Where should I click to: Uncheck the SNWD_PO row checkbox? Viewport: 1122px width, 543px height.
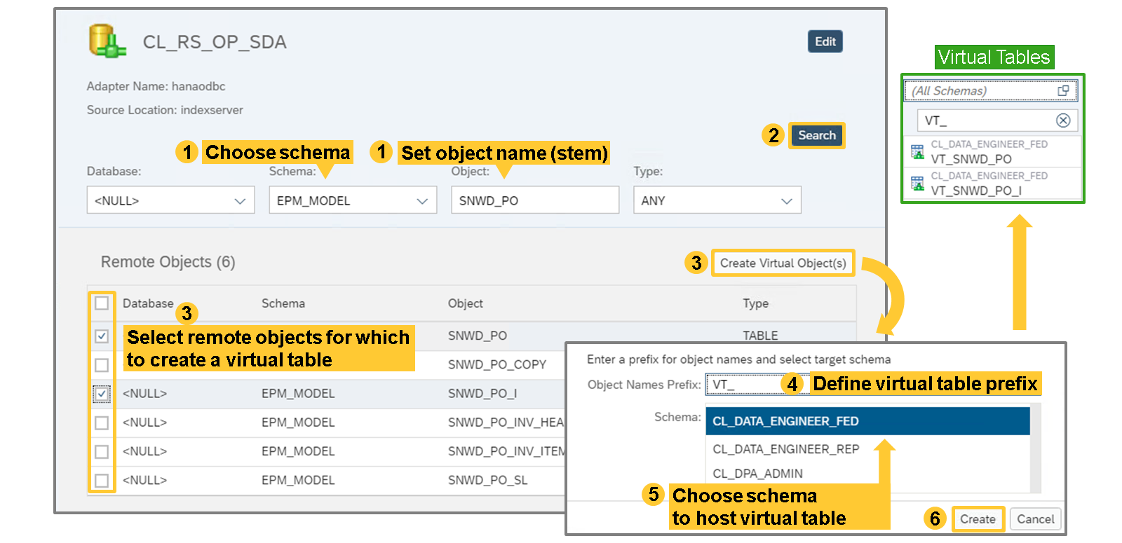tap(102, 336)
